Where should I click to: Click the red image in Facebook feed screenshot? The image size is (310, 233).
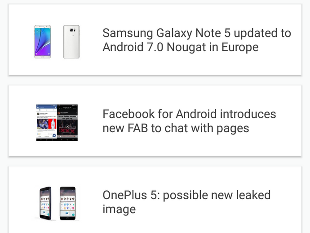[53, 124]
